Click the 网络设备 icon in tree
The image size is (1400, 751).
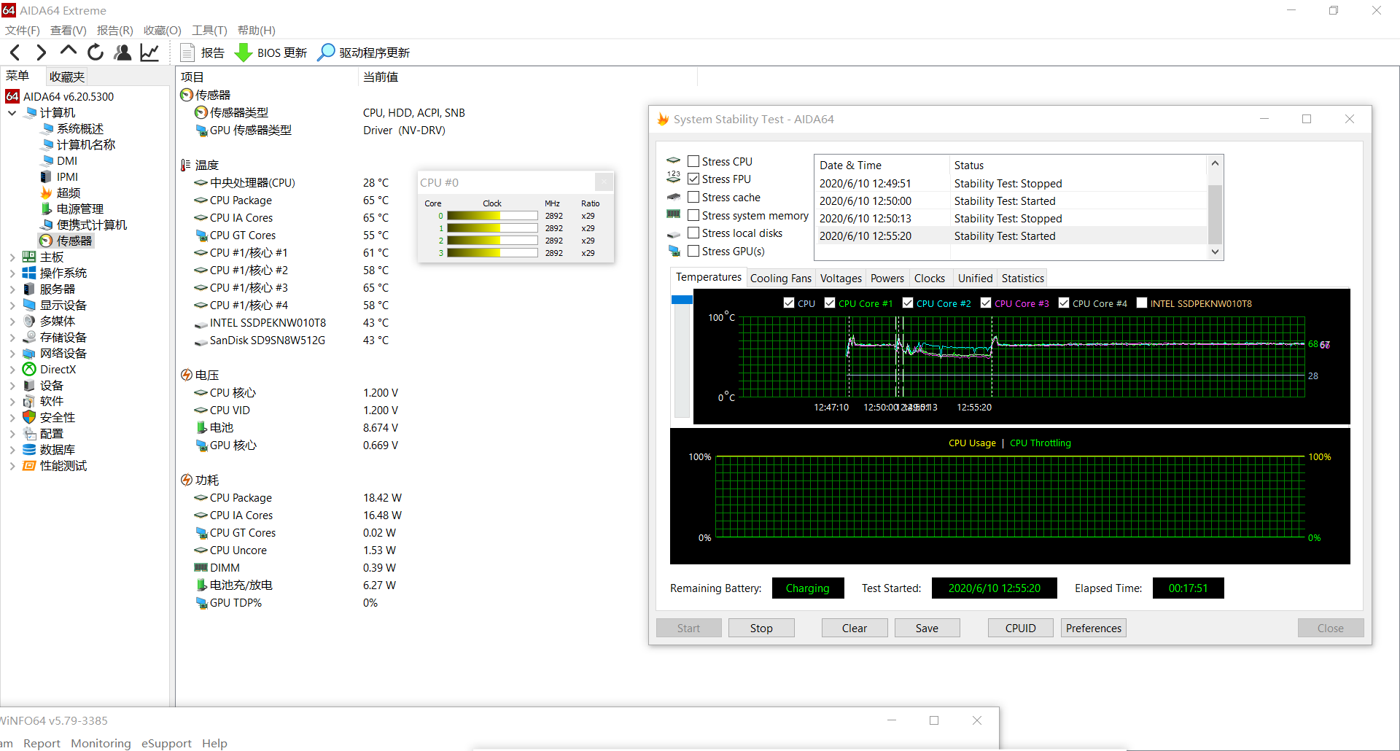(29, 354)
